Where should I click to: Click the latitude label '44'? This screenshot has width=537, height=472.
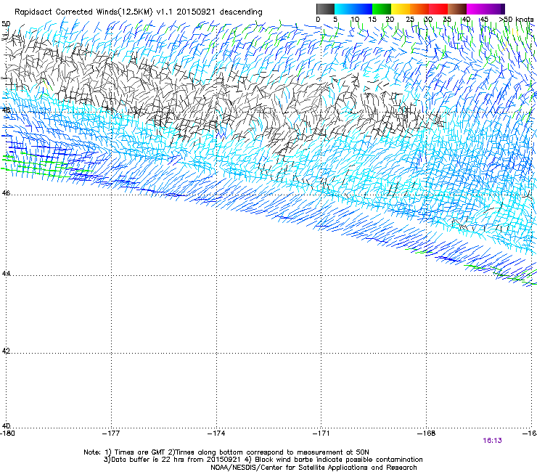click(6, 274)
